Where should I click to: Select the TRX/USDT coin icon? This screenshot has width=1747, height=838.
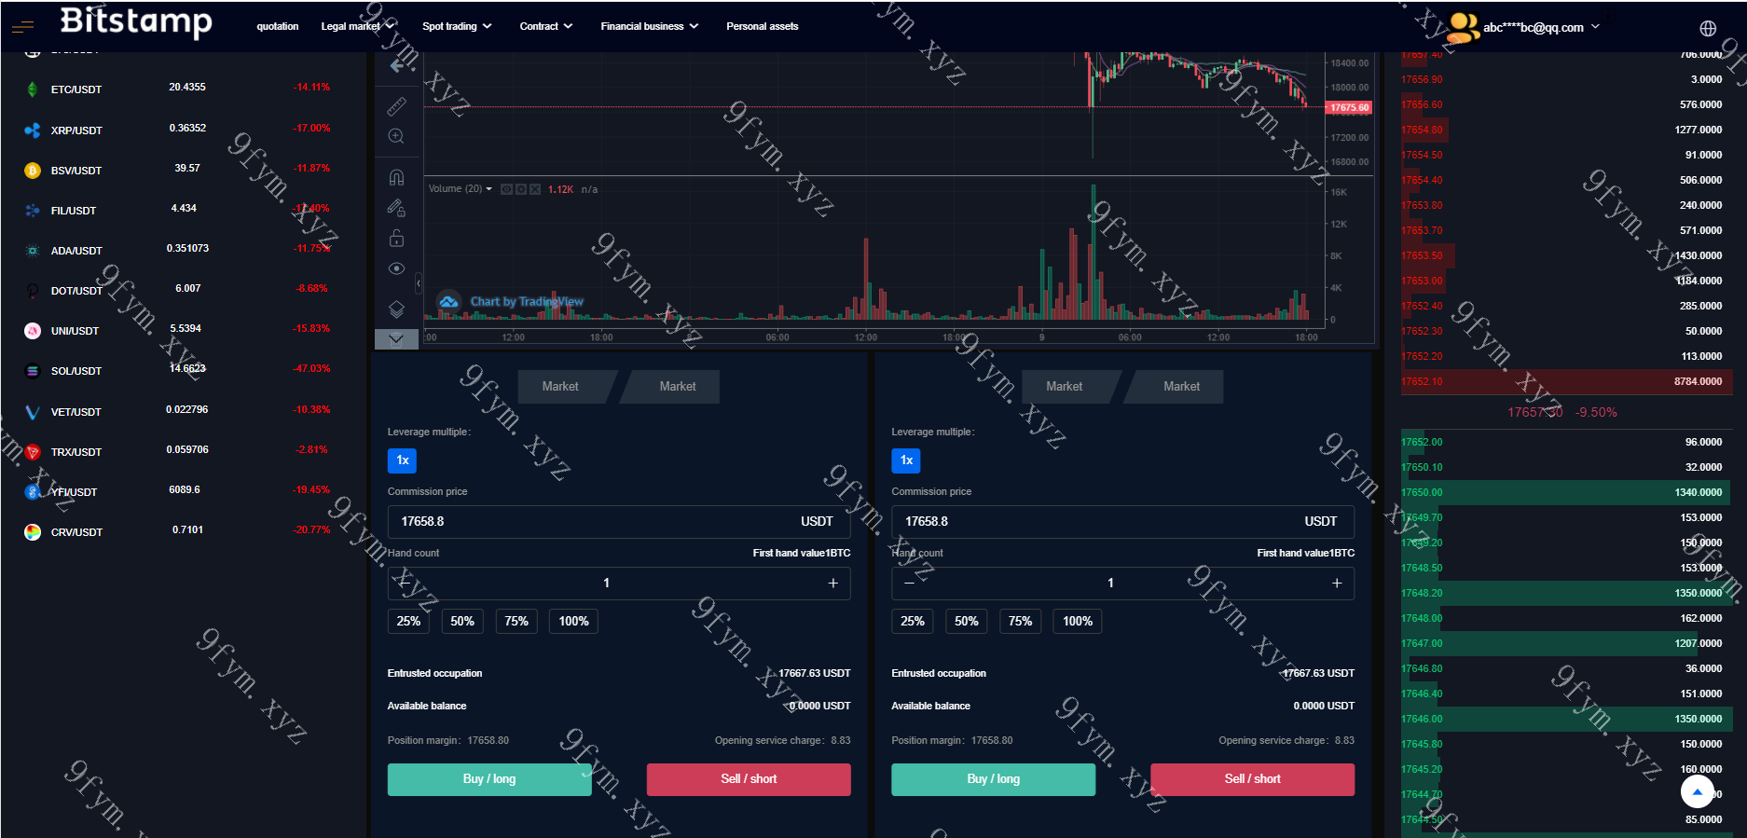pyautogui.click(x=33, y=452)
